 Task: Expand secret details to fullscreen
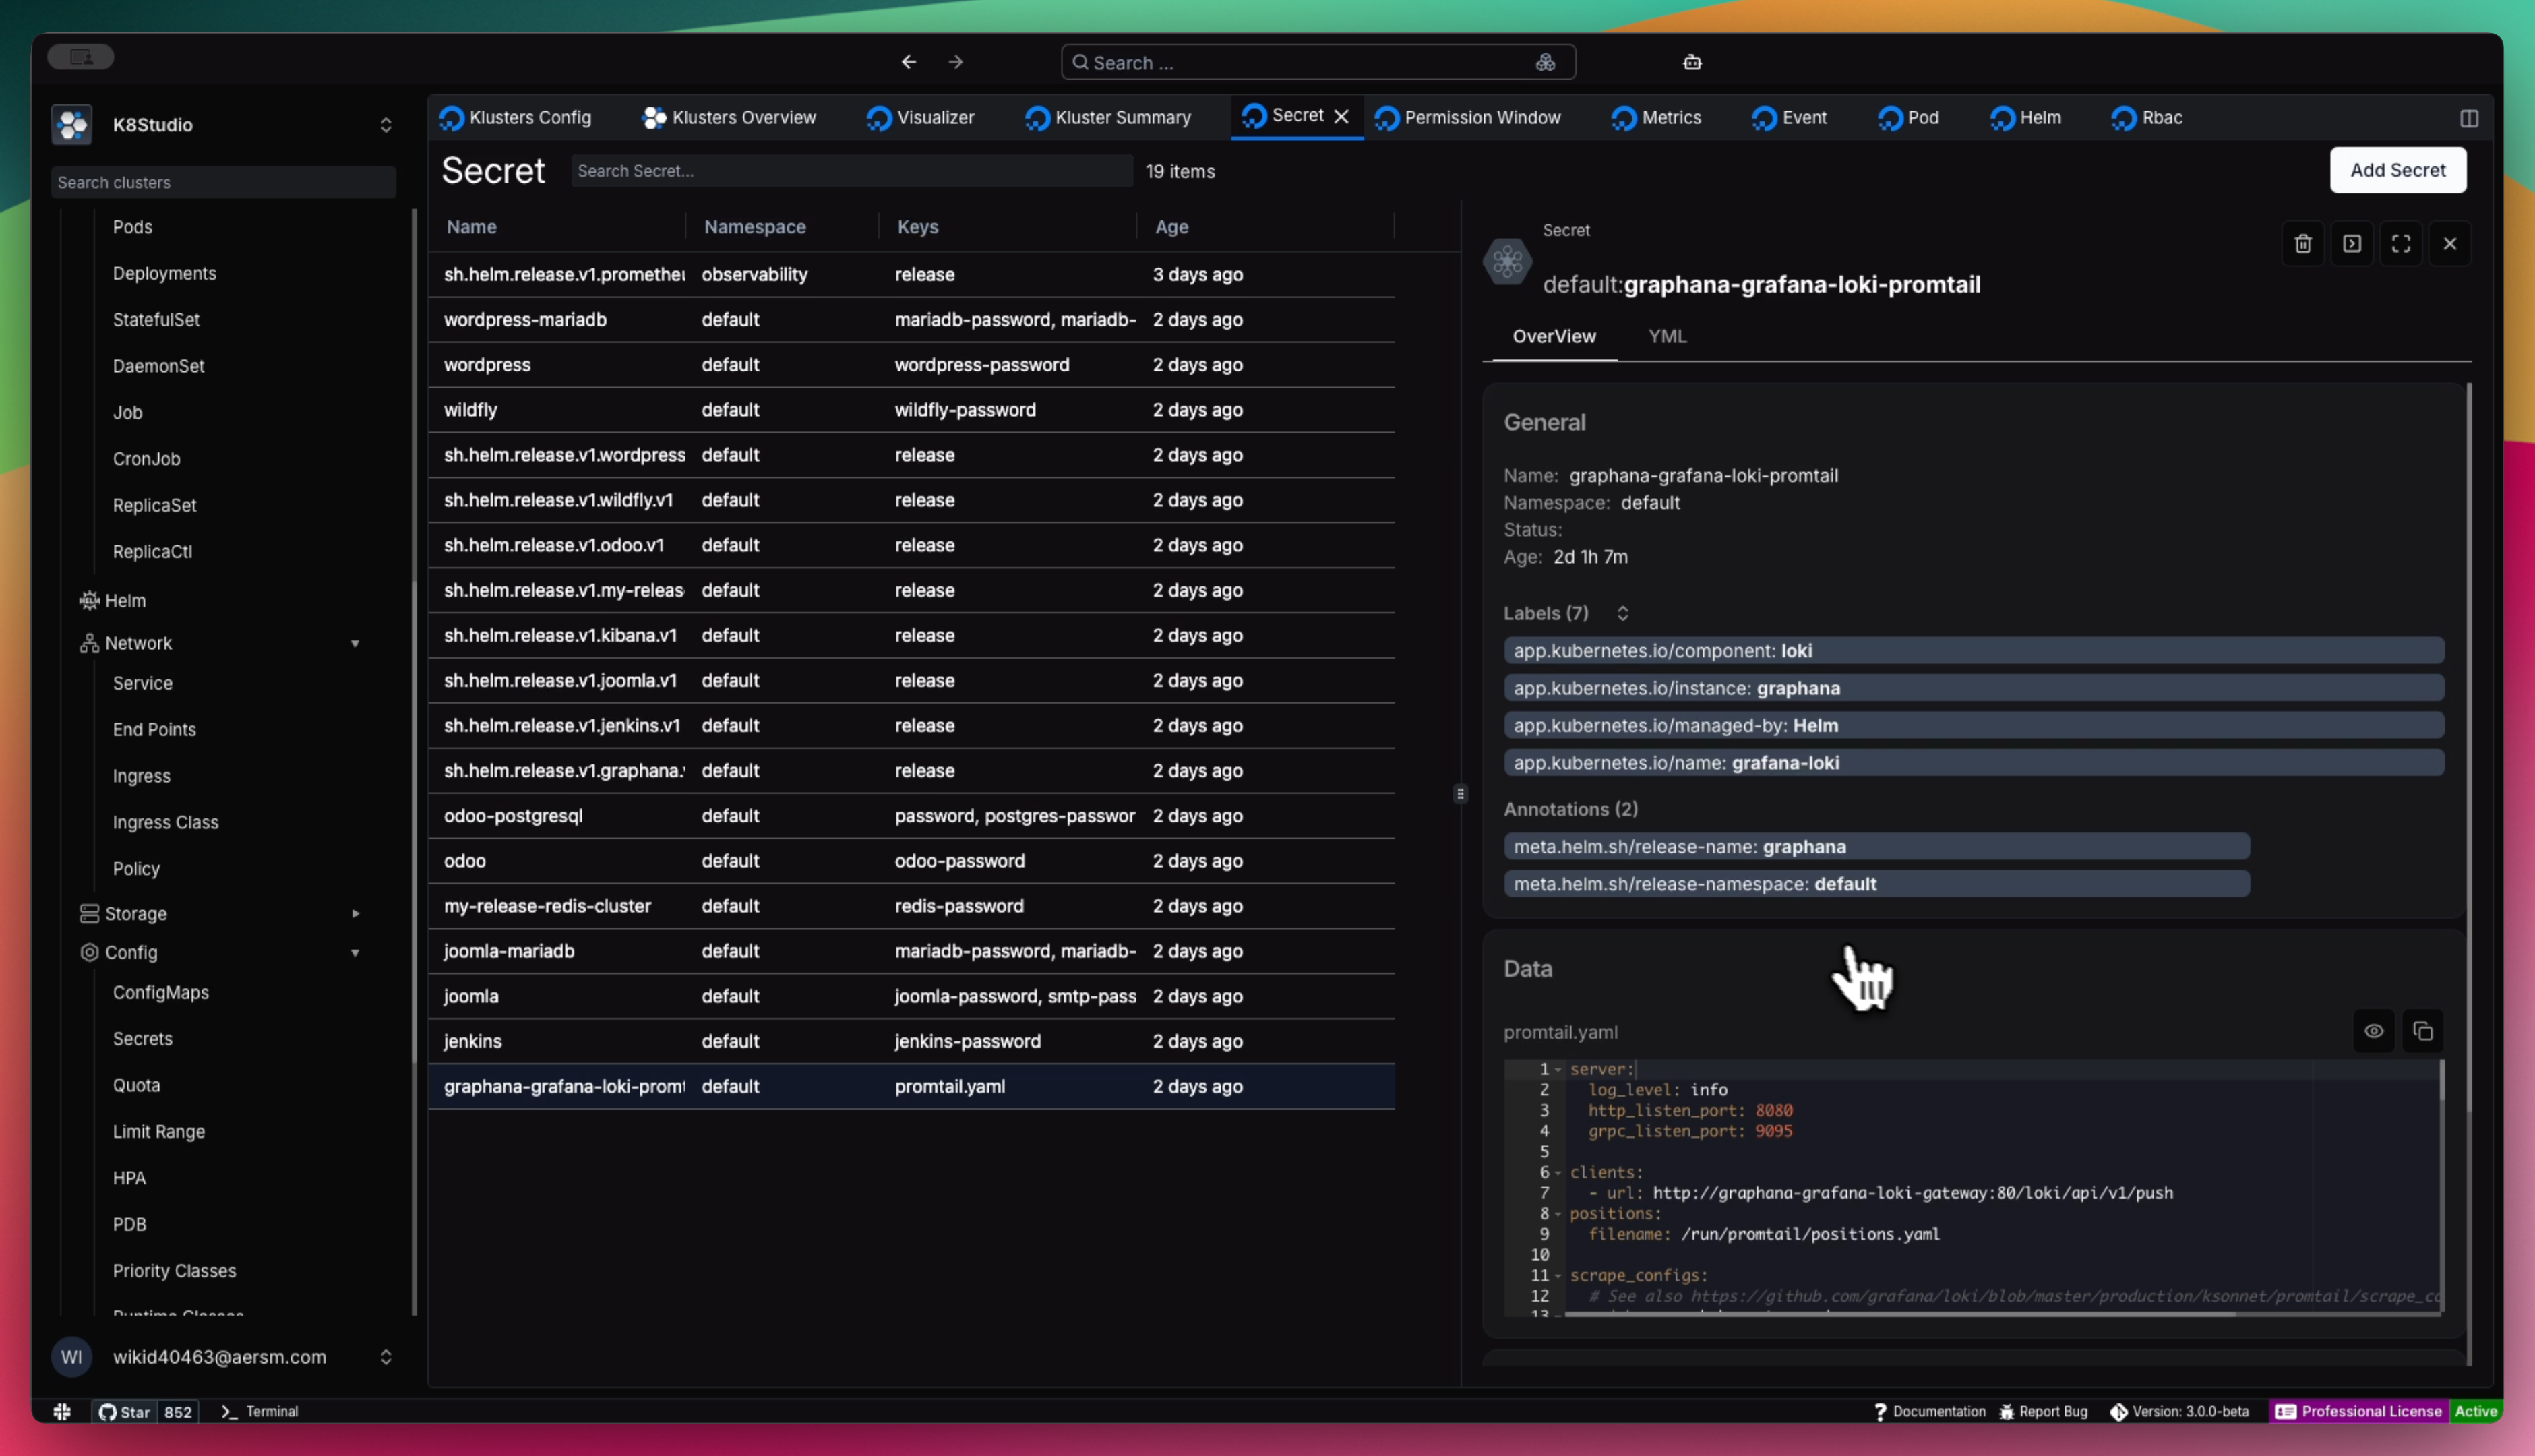2400,243
